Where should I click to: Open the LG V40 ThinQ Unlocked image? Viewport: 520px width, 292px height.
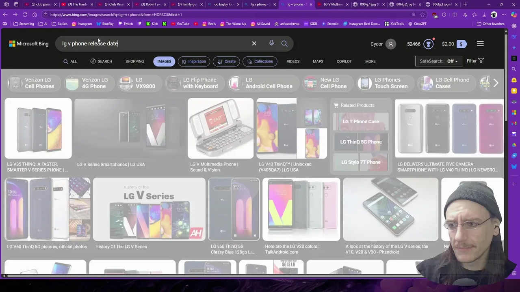[292, 128]
